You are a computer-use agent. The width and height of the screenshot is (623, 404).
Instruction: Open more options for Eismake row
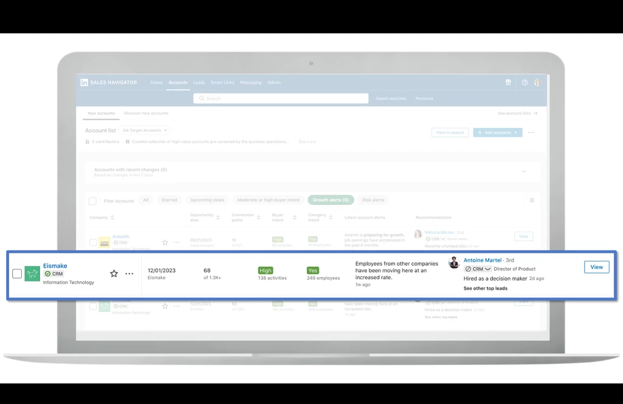pyautogui.click(x=130, y=273)
